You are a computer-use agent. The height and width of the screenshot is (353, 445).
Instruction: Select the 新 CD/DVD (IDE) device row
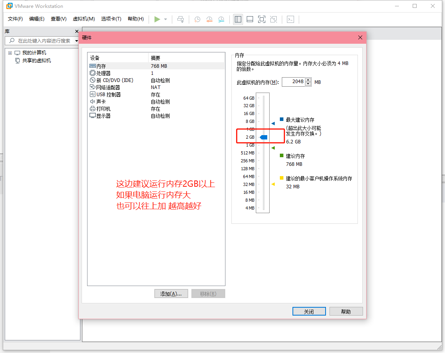[x=156, y=80]
